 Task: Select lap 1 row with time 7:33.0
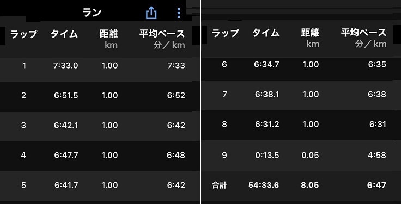pyautogui.click(x=100, y=66)
